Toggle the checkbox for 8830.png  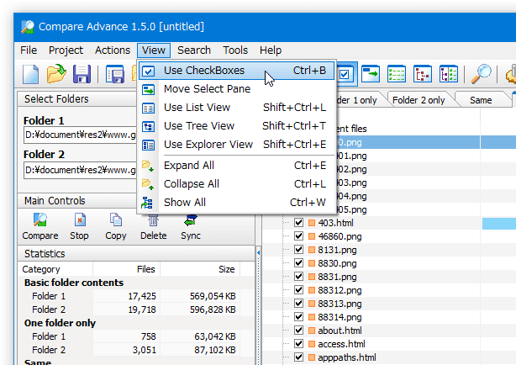point(298,263)
